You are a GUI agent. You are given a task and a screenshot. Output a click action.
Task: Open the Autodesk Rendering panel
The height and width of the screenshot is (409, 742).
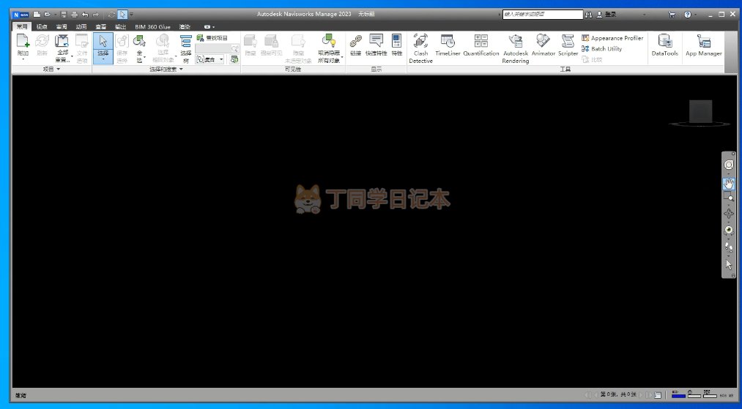click(x=515, y=48)
